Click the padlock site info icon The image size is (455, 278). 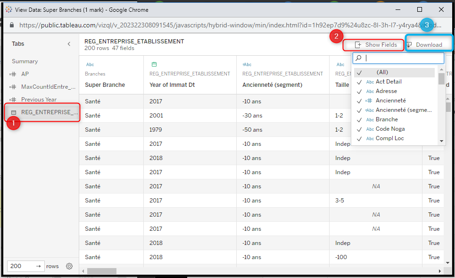(x=12, y=25)
